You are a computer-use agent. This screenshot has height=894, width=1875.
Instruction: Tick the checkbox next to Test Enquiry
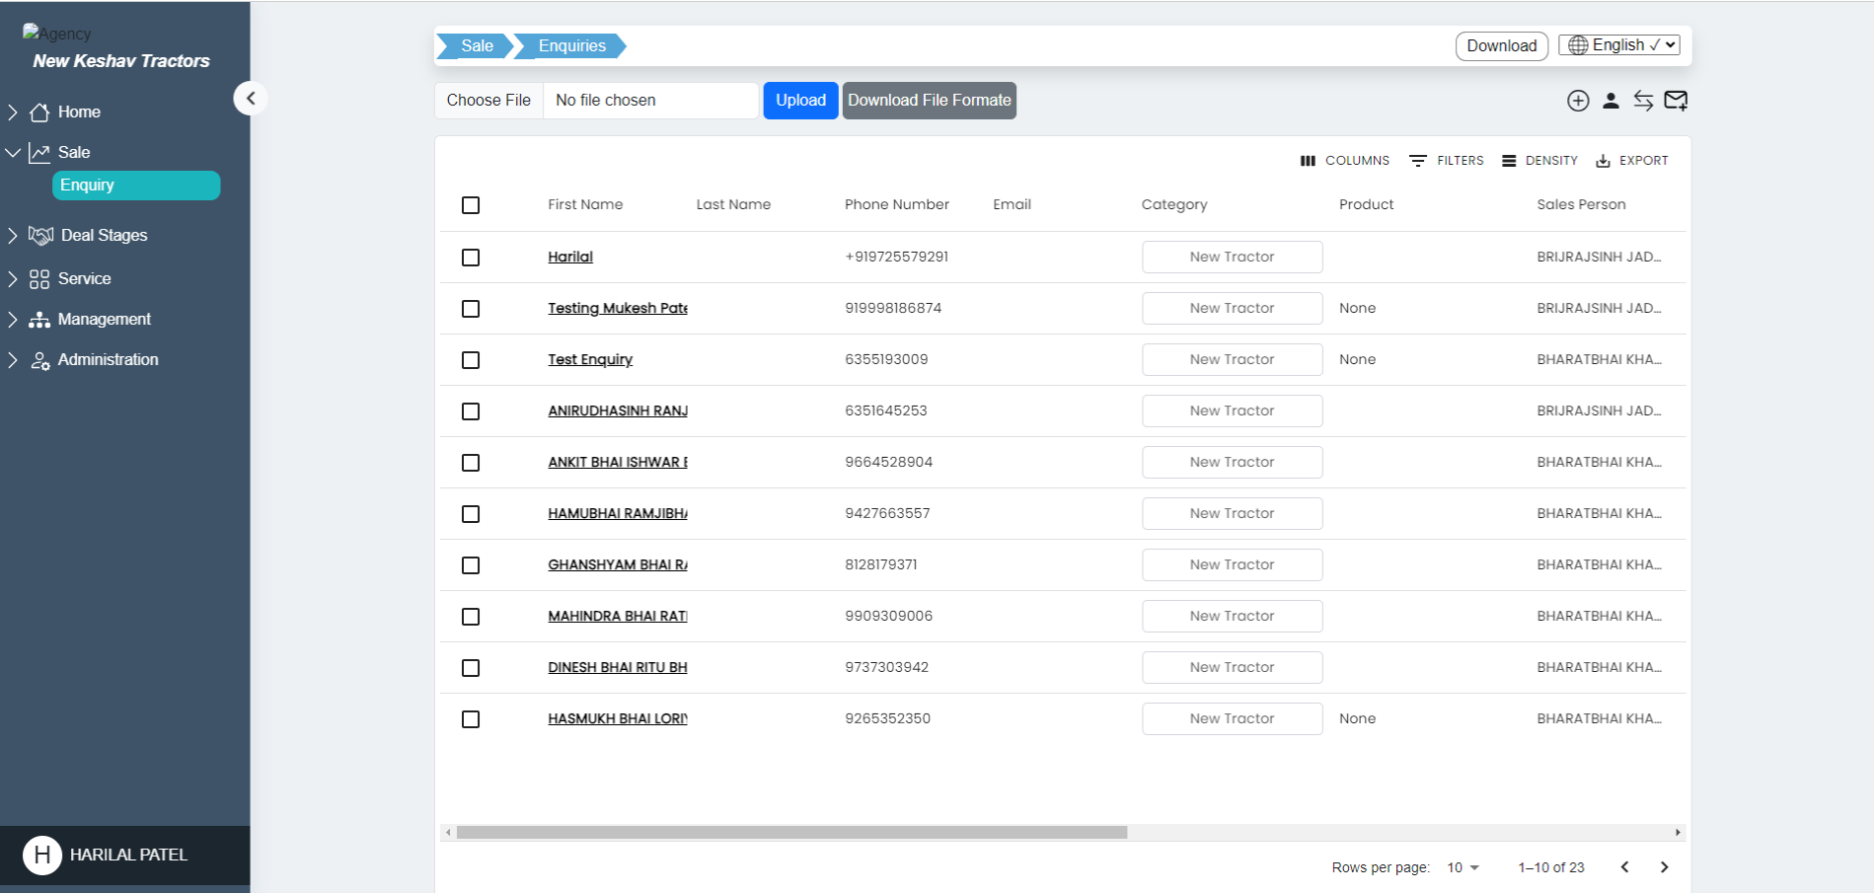click(x=471, y=359)
